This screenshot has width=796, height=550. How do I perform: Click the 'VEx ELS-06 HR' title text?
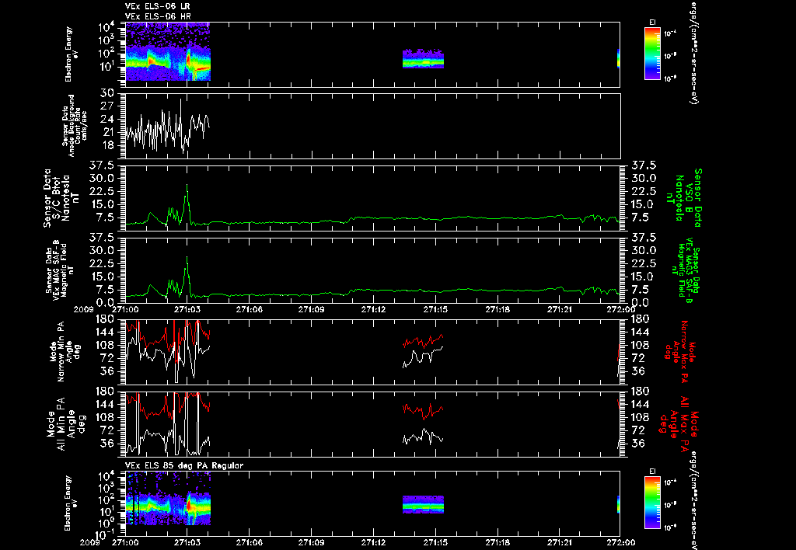157,17
